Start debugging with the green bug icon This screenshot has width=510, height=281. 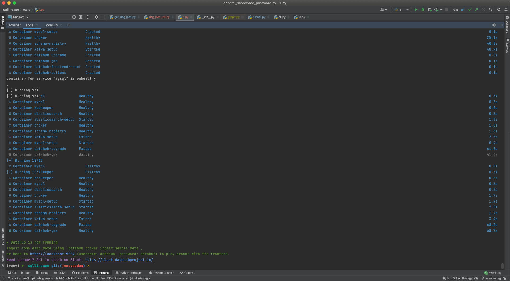(x=423, y=10)
